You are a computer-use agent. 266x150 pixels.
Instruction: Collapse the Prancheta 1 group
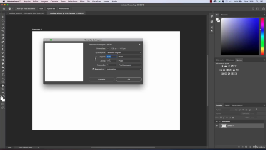[x=220, y=122]
